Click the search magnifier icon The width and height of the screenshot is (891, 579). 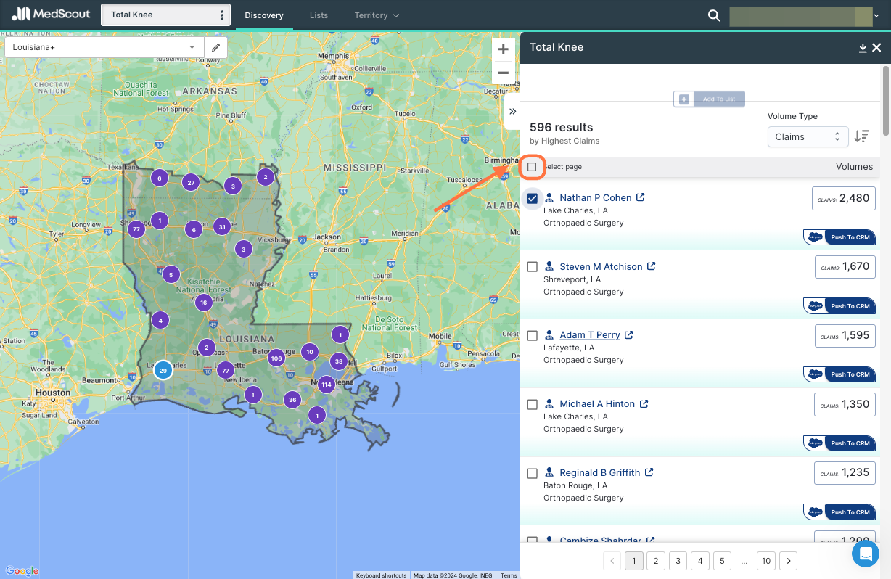point(714,15)
